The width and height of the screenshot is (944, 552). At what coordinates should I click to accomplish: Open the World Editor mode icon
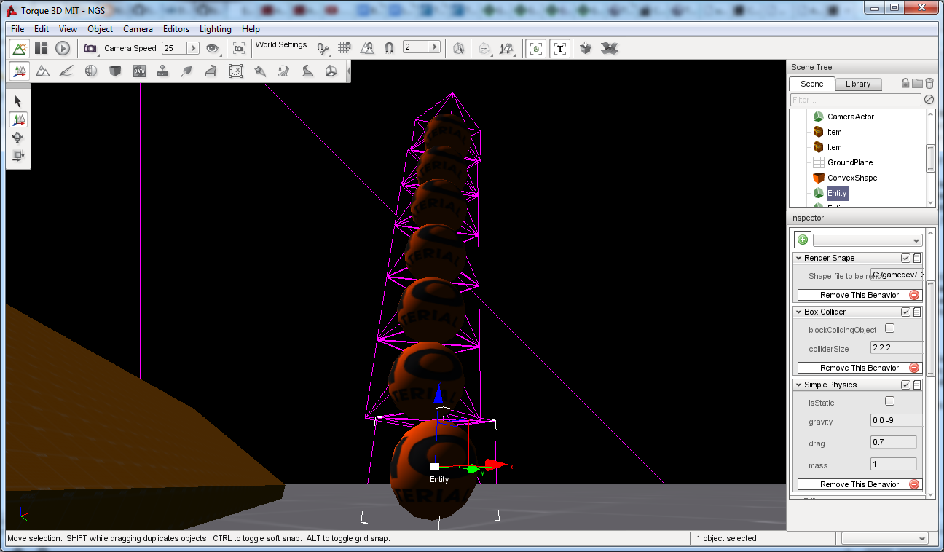coord(20,48)
